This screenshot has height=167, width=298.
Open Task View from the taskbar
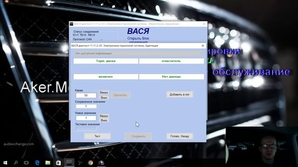pyautogui.click(x=26, y=163)
